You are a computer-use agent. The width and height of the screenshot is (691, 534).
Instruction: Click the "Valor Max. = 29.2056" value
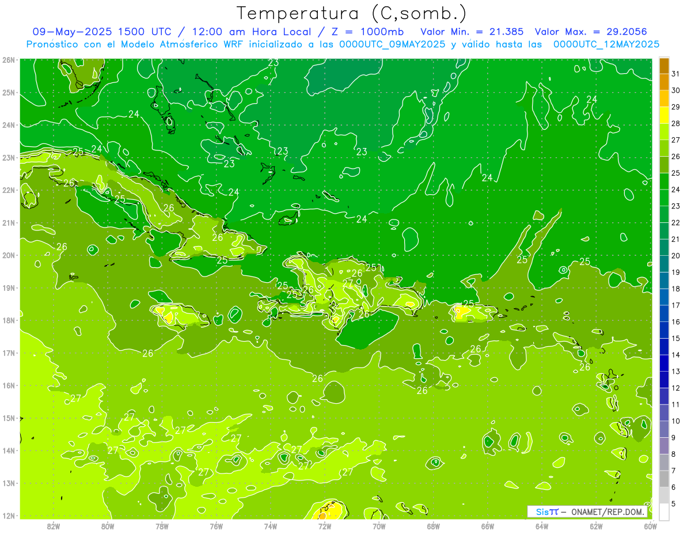pos(591,32)
